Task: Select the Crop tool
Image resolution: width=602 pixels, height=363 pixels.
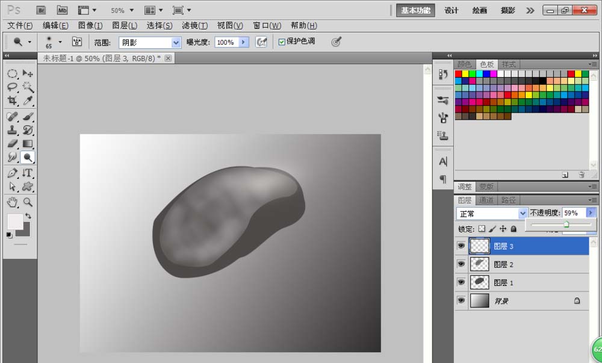Action: (12, 101)
